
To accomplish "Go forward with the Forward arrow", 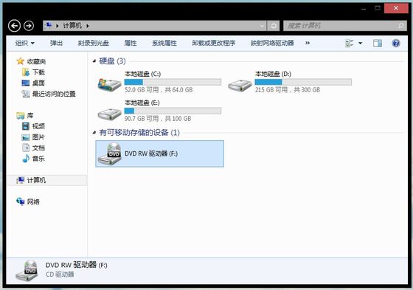I will click(29, 26).
